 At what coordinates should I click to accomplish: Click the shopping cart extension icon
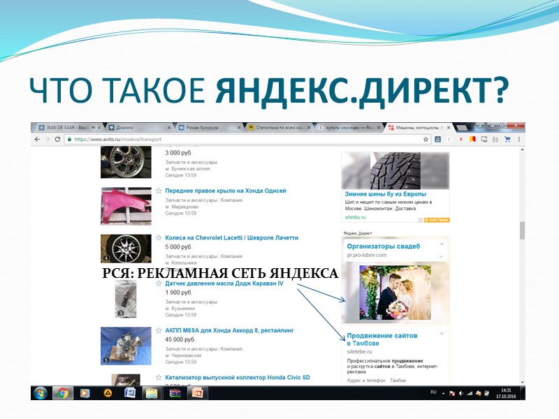coord(507,139)
